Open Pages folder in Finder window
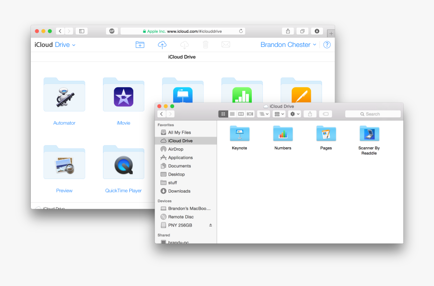This screenshot has width=434, height=286. tap(326, 134)
